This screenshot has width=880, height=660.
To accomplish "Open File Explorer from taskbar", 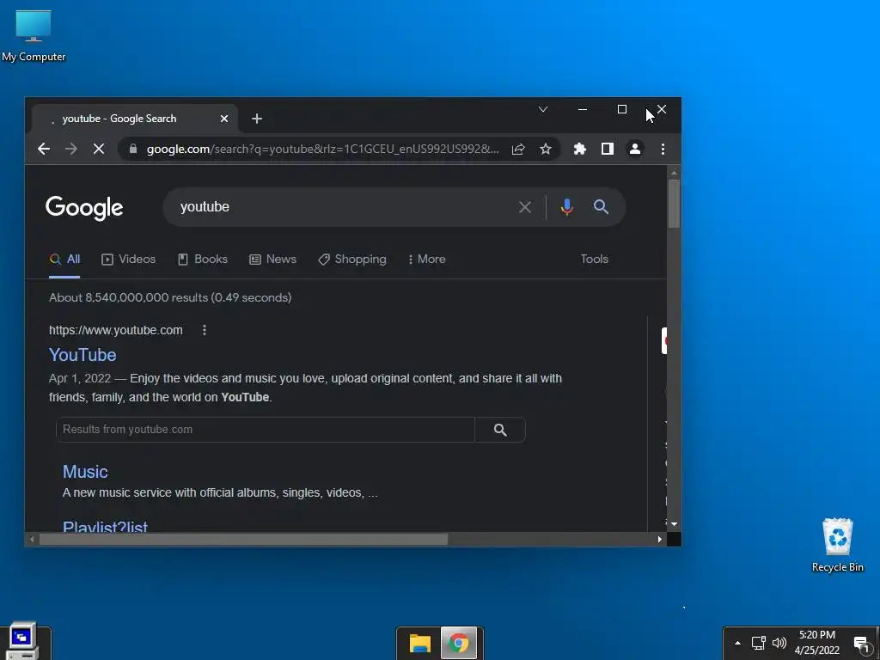I will pos(419,643).
